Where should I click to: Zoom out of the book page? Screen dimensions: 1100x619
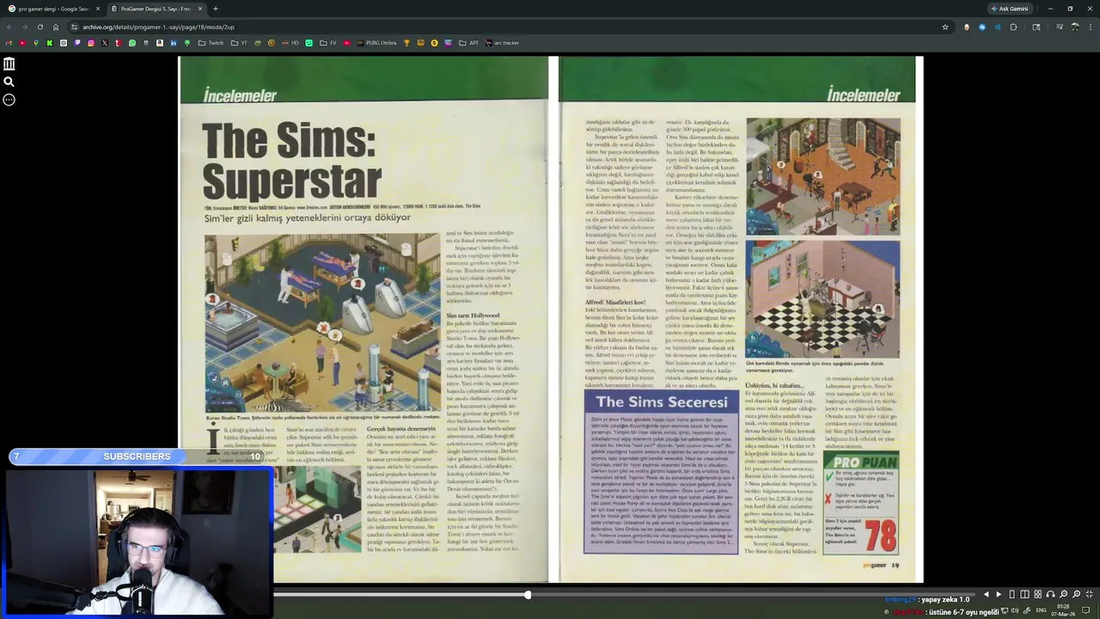click(x=1063, y=594)
